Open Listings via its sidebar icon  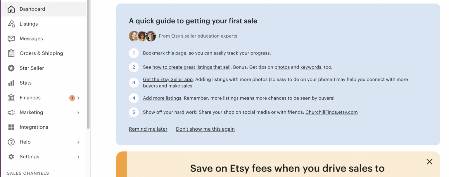11,24
